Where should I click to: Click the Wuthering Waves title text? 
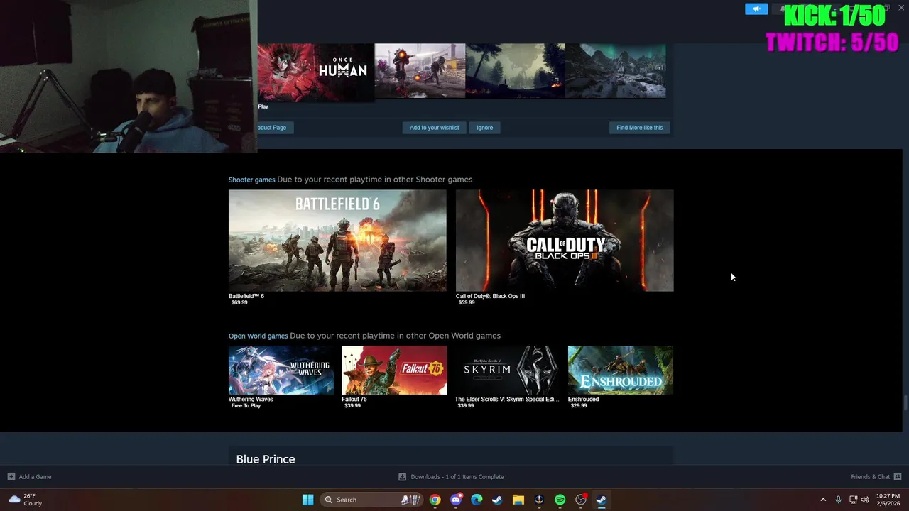point(251,399)
